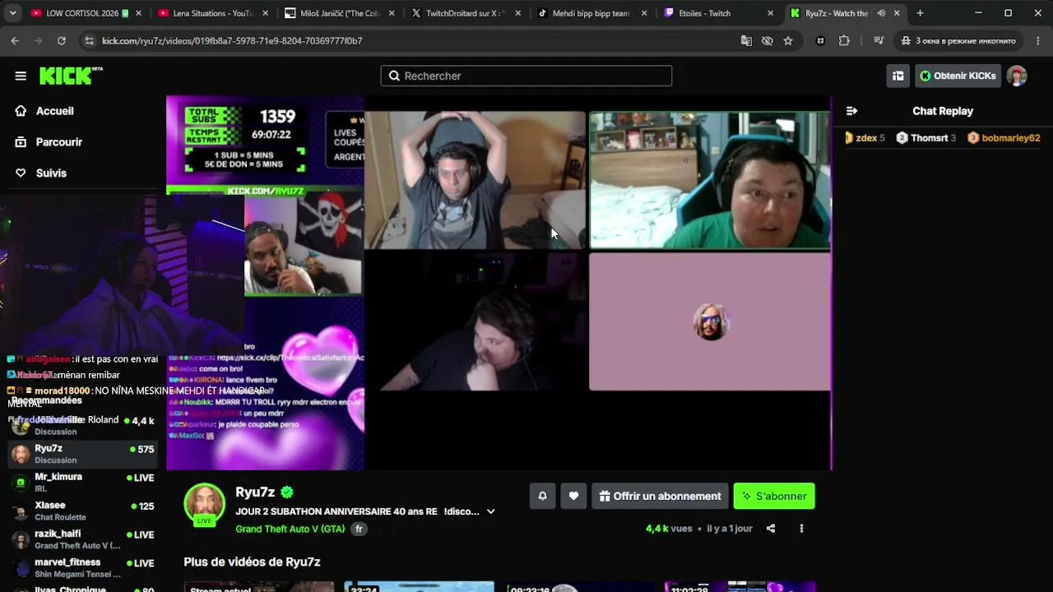Open Ryu7z channel name link
The width and height of the screenshot is (1053, 592).
pyautogui.click(x=255, y=492)
